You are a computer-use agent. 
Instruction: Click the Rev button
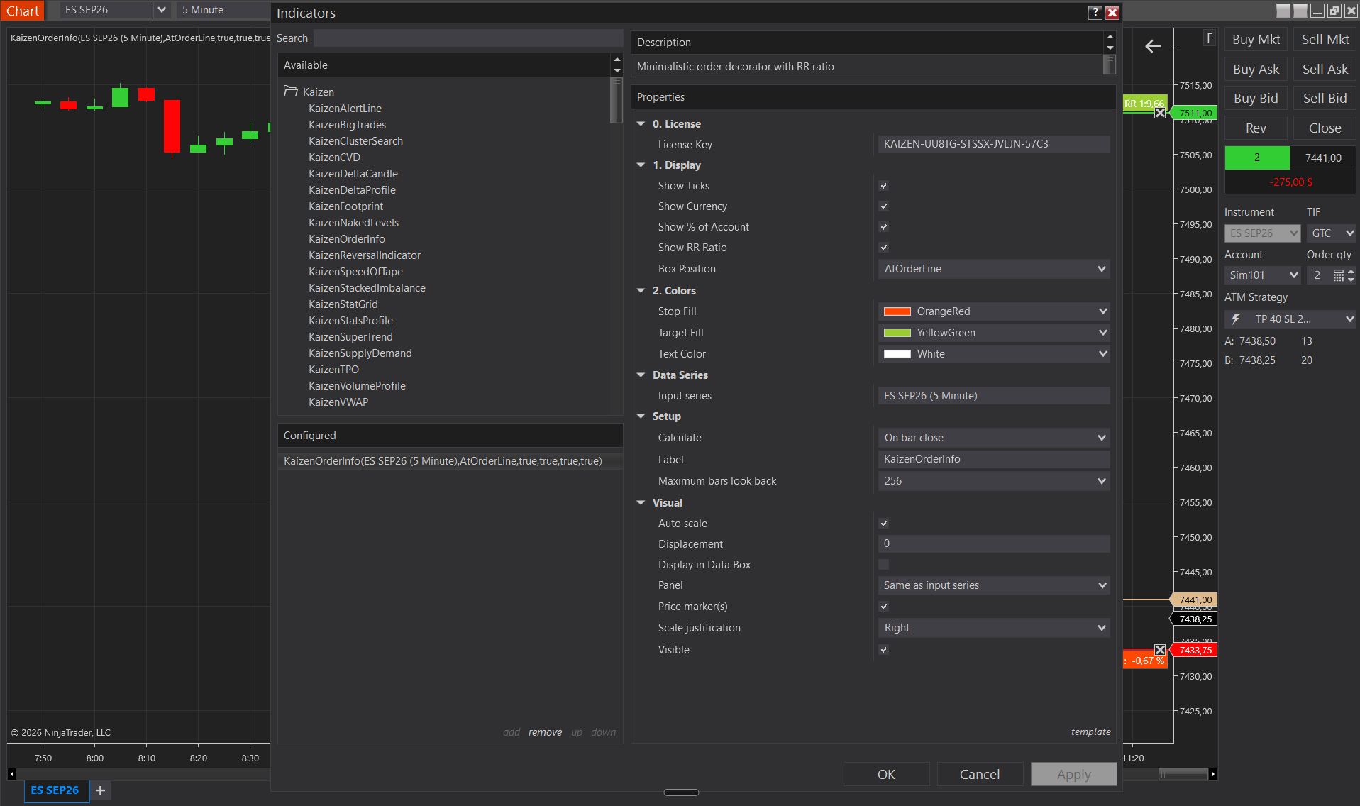1256,128
